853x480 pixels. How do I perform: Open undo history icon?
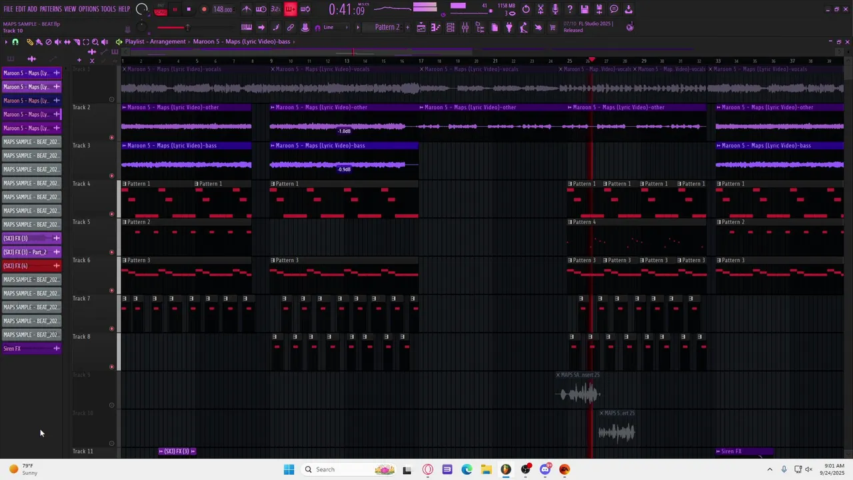click(x=526, y=9)
